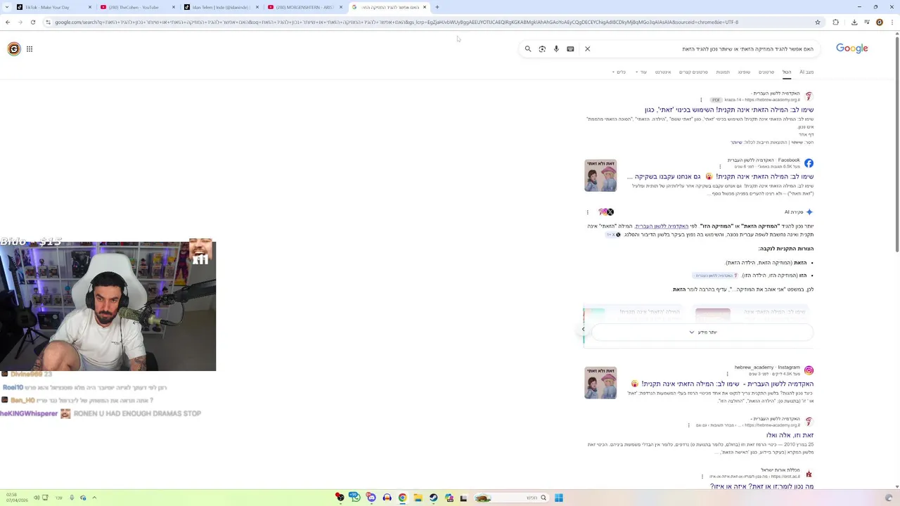Click the taskbar volume speaker icon
Image resolution: width=900 pixels, height=506 pixels.
click(37, 498)
